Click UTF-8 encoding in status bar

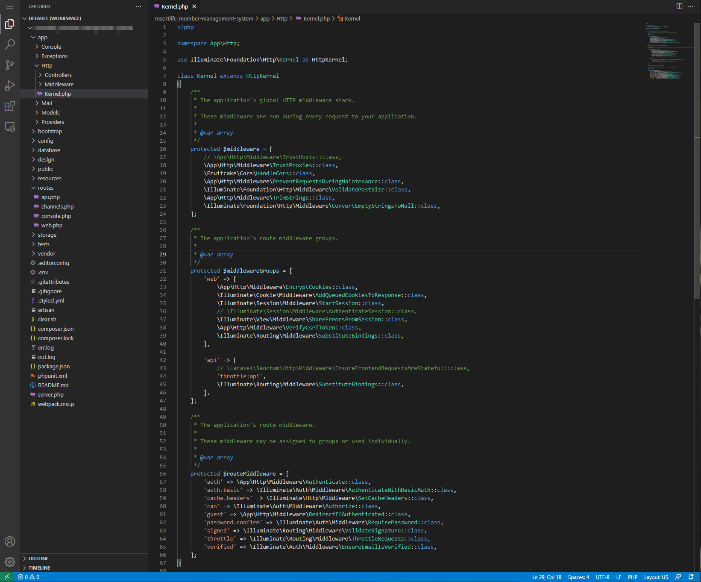click(x=602, y=577)
